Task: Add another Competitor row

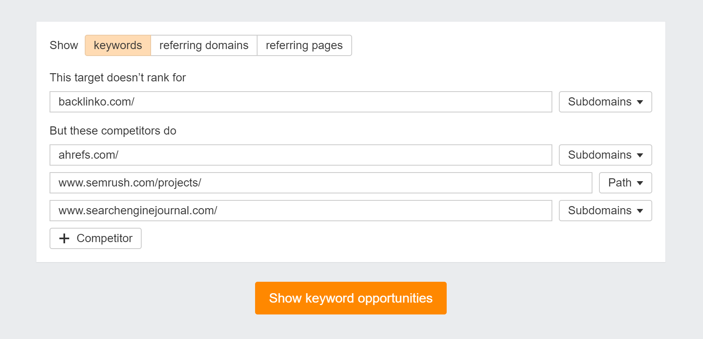Action: 96,238
